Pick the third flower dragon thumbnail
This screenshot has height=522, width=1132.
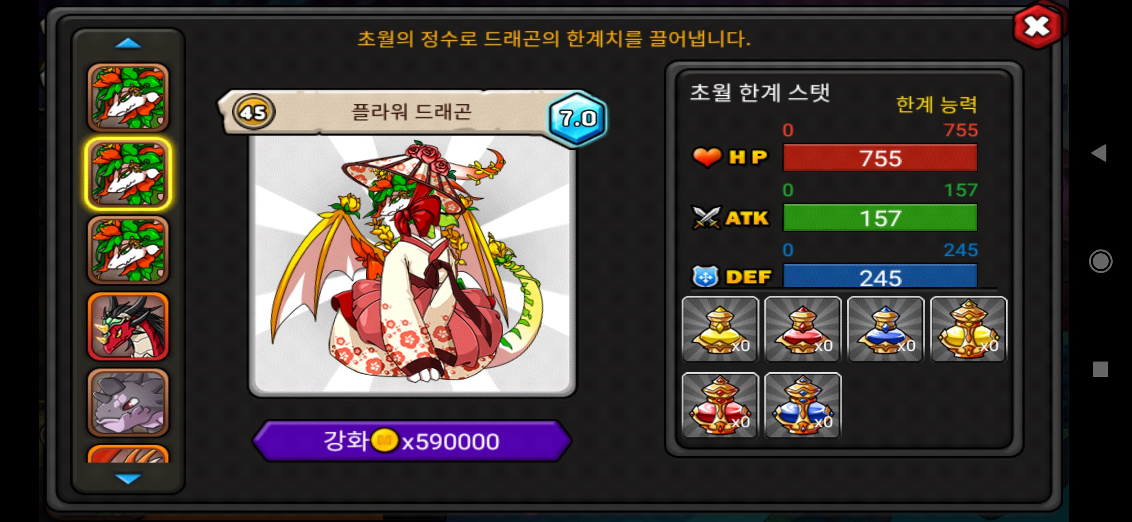pos(128,250)
